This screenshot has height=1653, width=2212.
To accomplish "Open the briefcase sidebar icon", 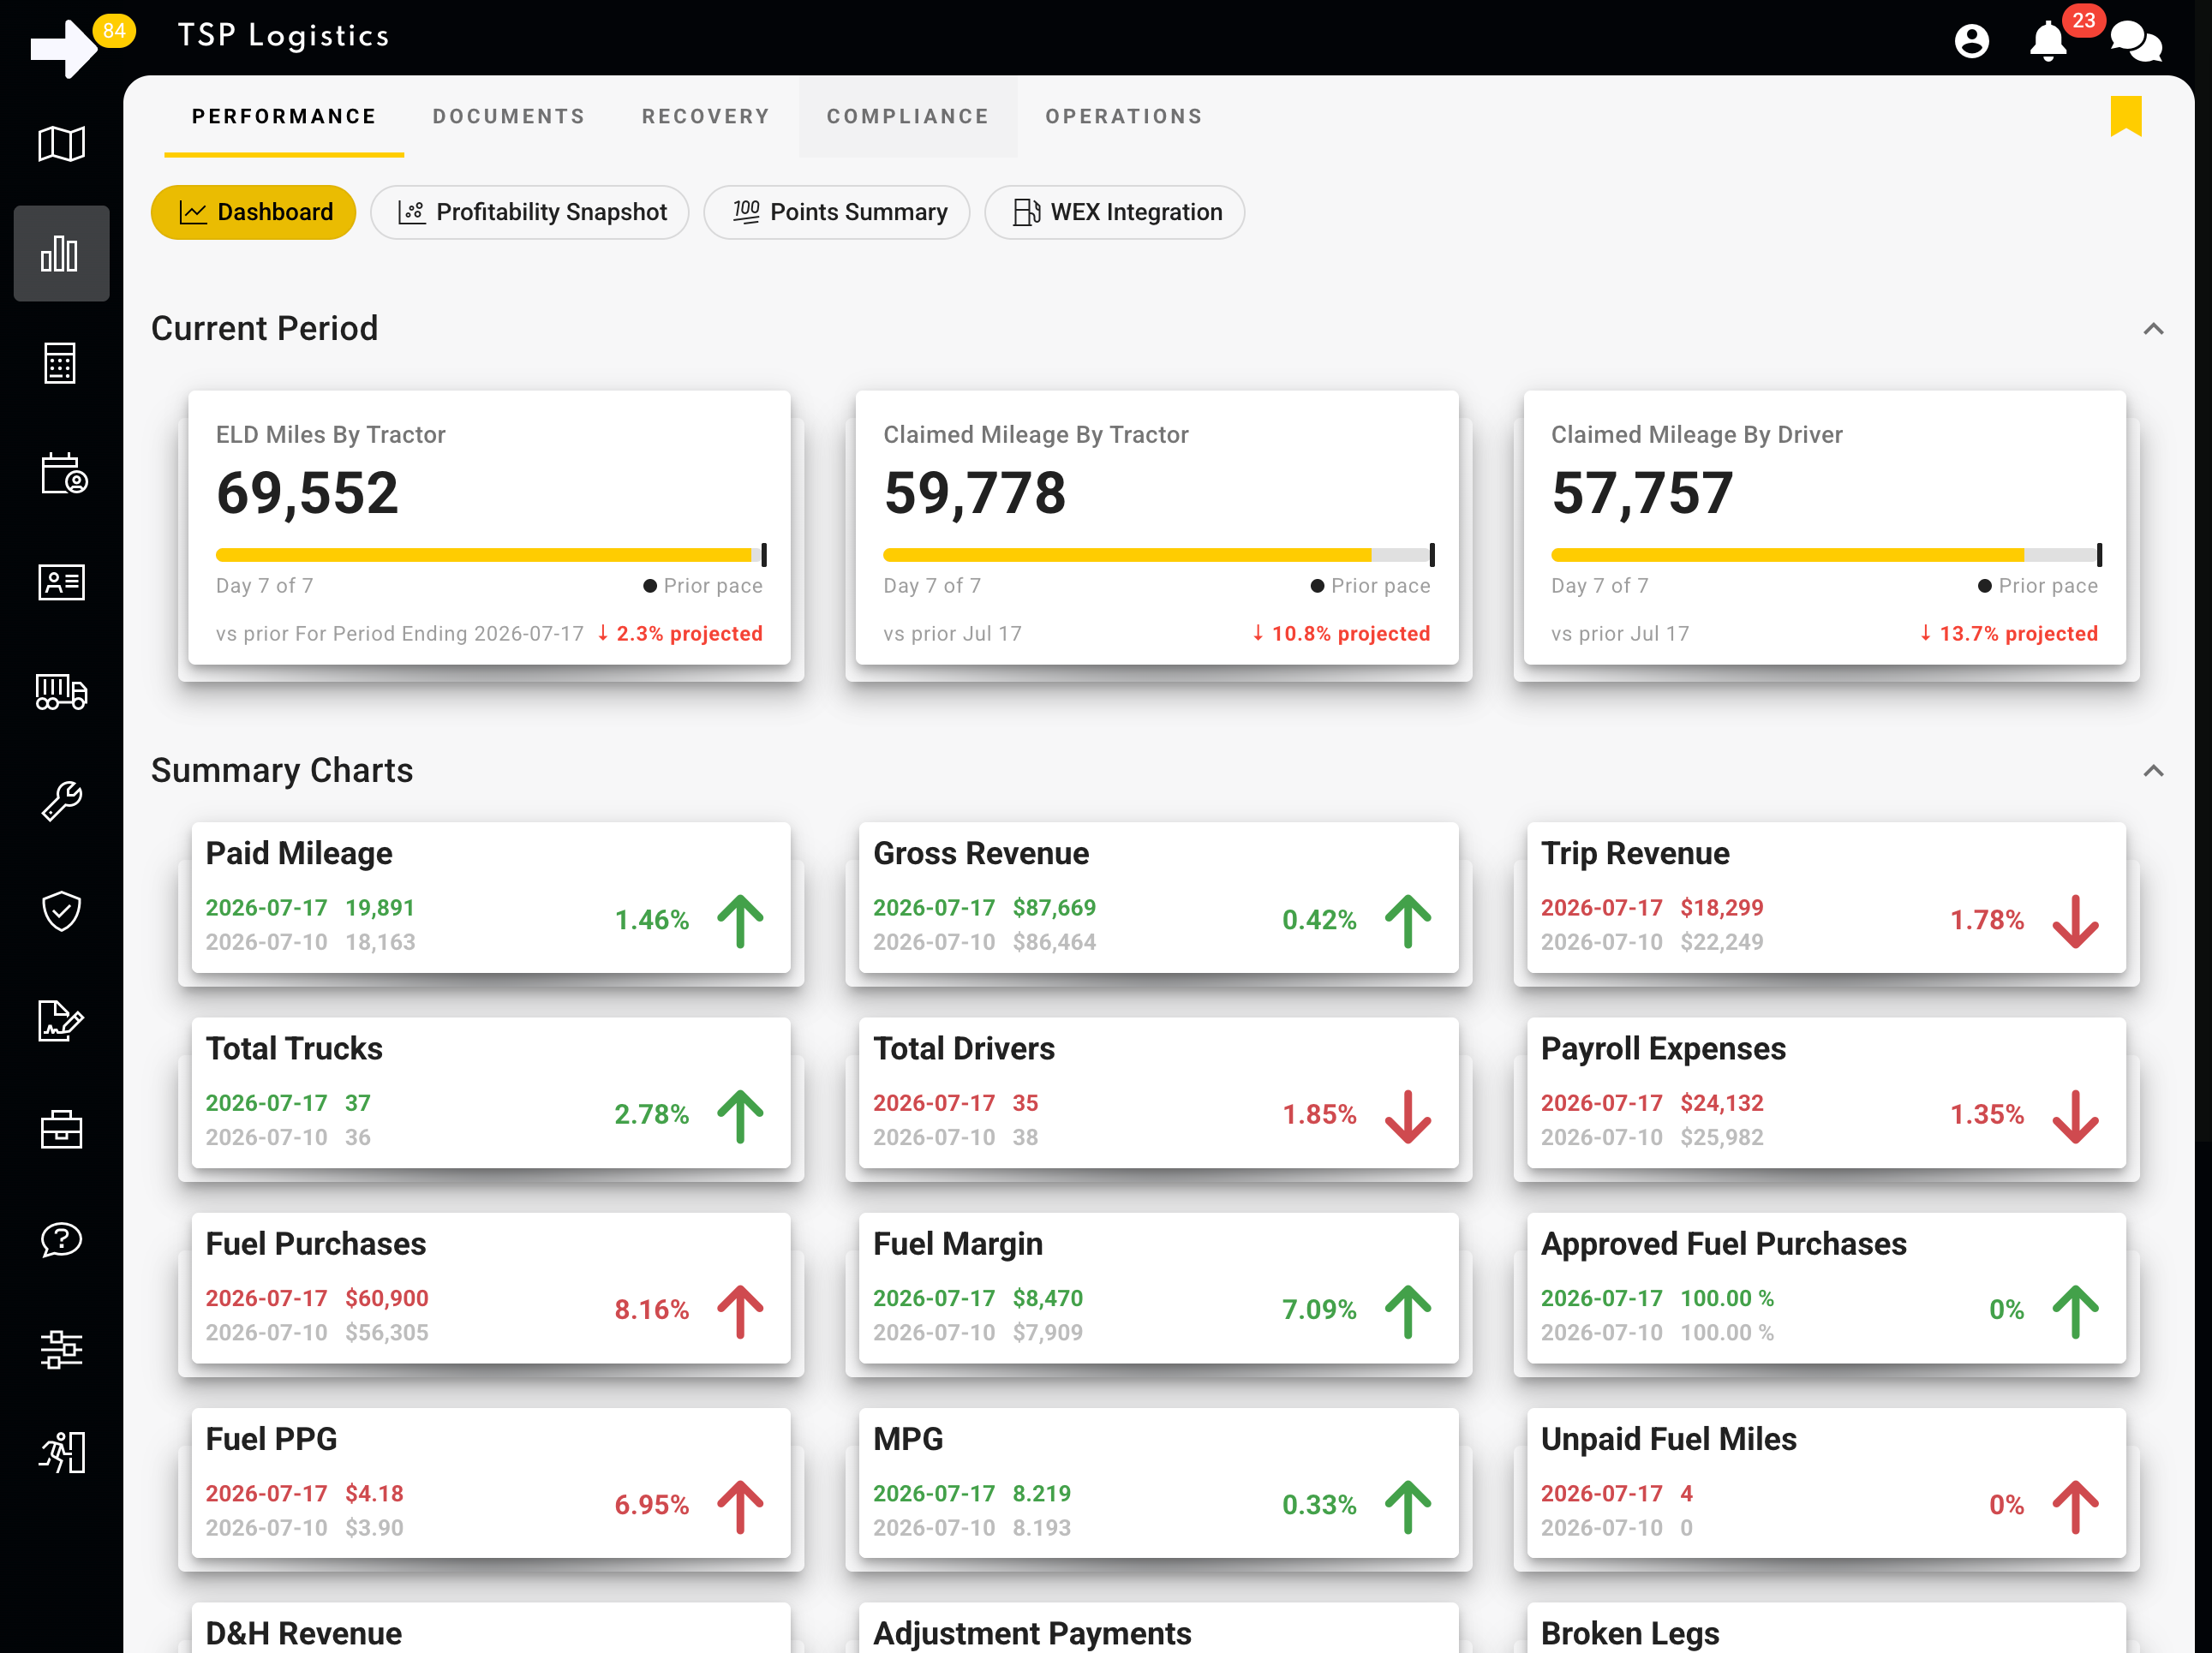I will point(61,1130).
